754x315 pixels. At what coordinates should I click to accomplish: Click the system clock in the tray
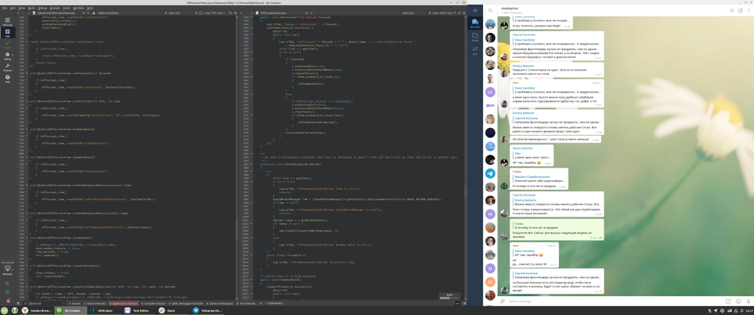tap(748, 310)
